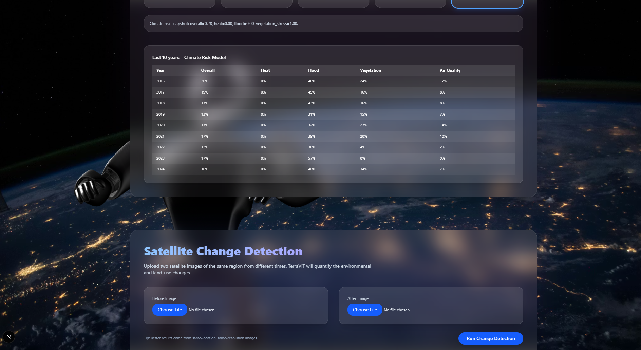This screenshot has width=641, height=350.
Task: Click the Vegetation column header
Action: (x=371, y=70)
